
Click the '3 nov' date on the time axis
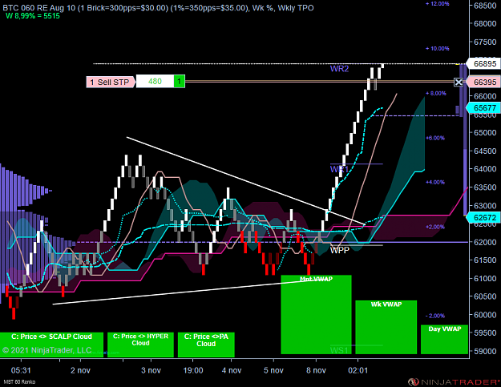point(152,370)
